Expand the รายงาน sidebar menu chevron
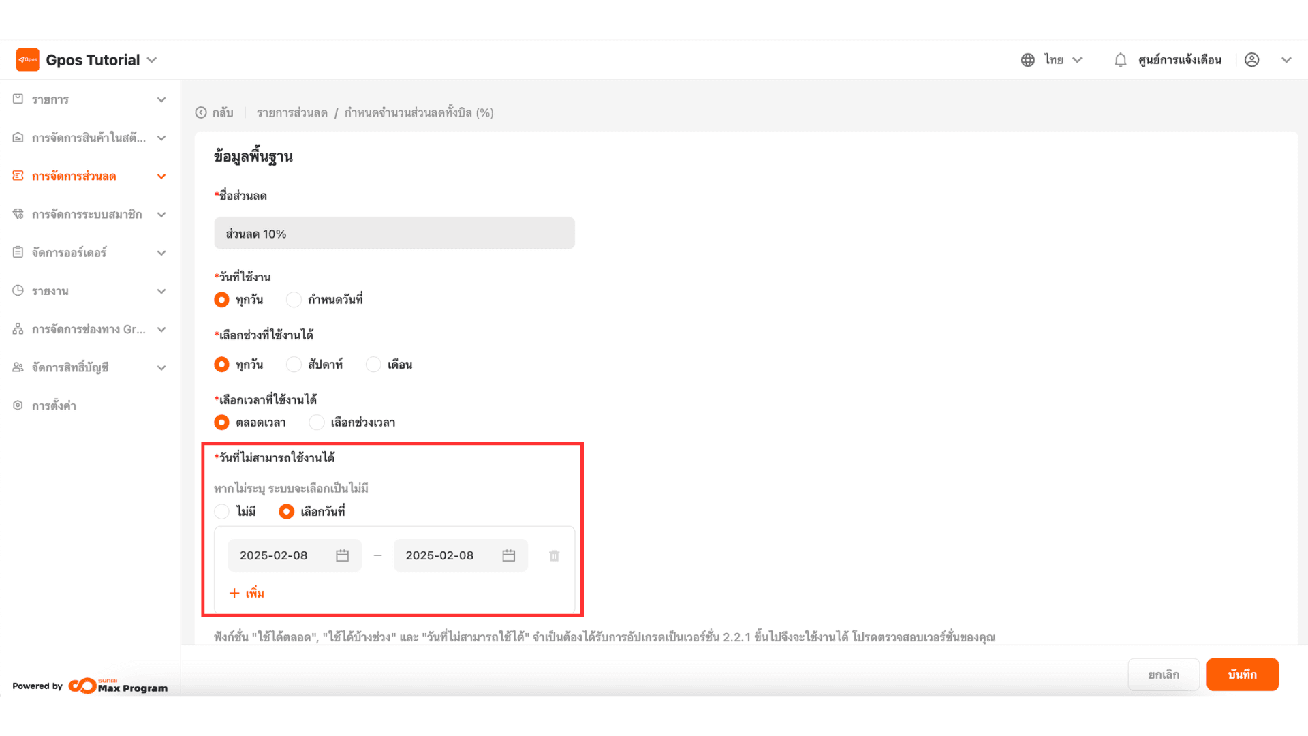Viewport: 1308px width, 736px height. tap(161, 292)
